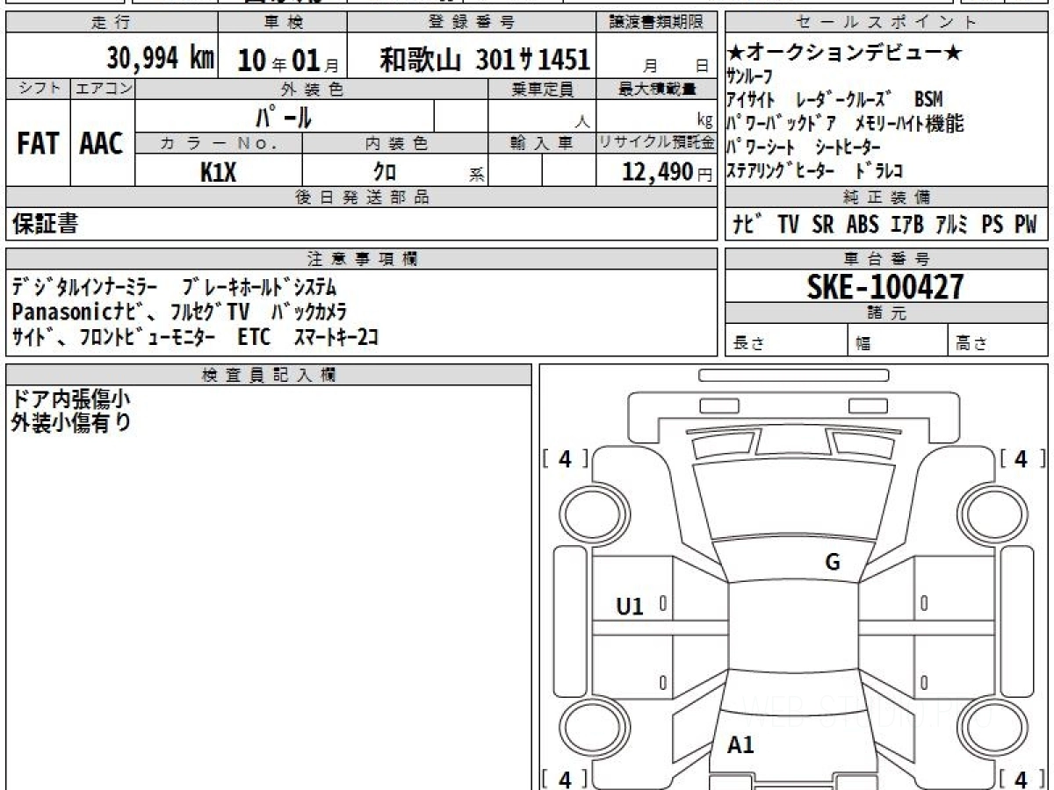Select chassis number SKE-100427
This screenshot has width=1054, height=790.
tap(885, 286)
